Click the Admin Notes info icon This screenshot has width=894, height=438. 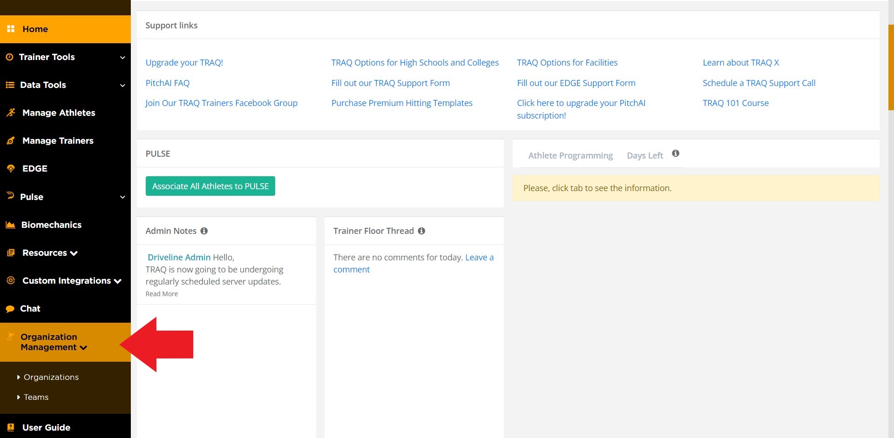[204, 231]
